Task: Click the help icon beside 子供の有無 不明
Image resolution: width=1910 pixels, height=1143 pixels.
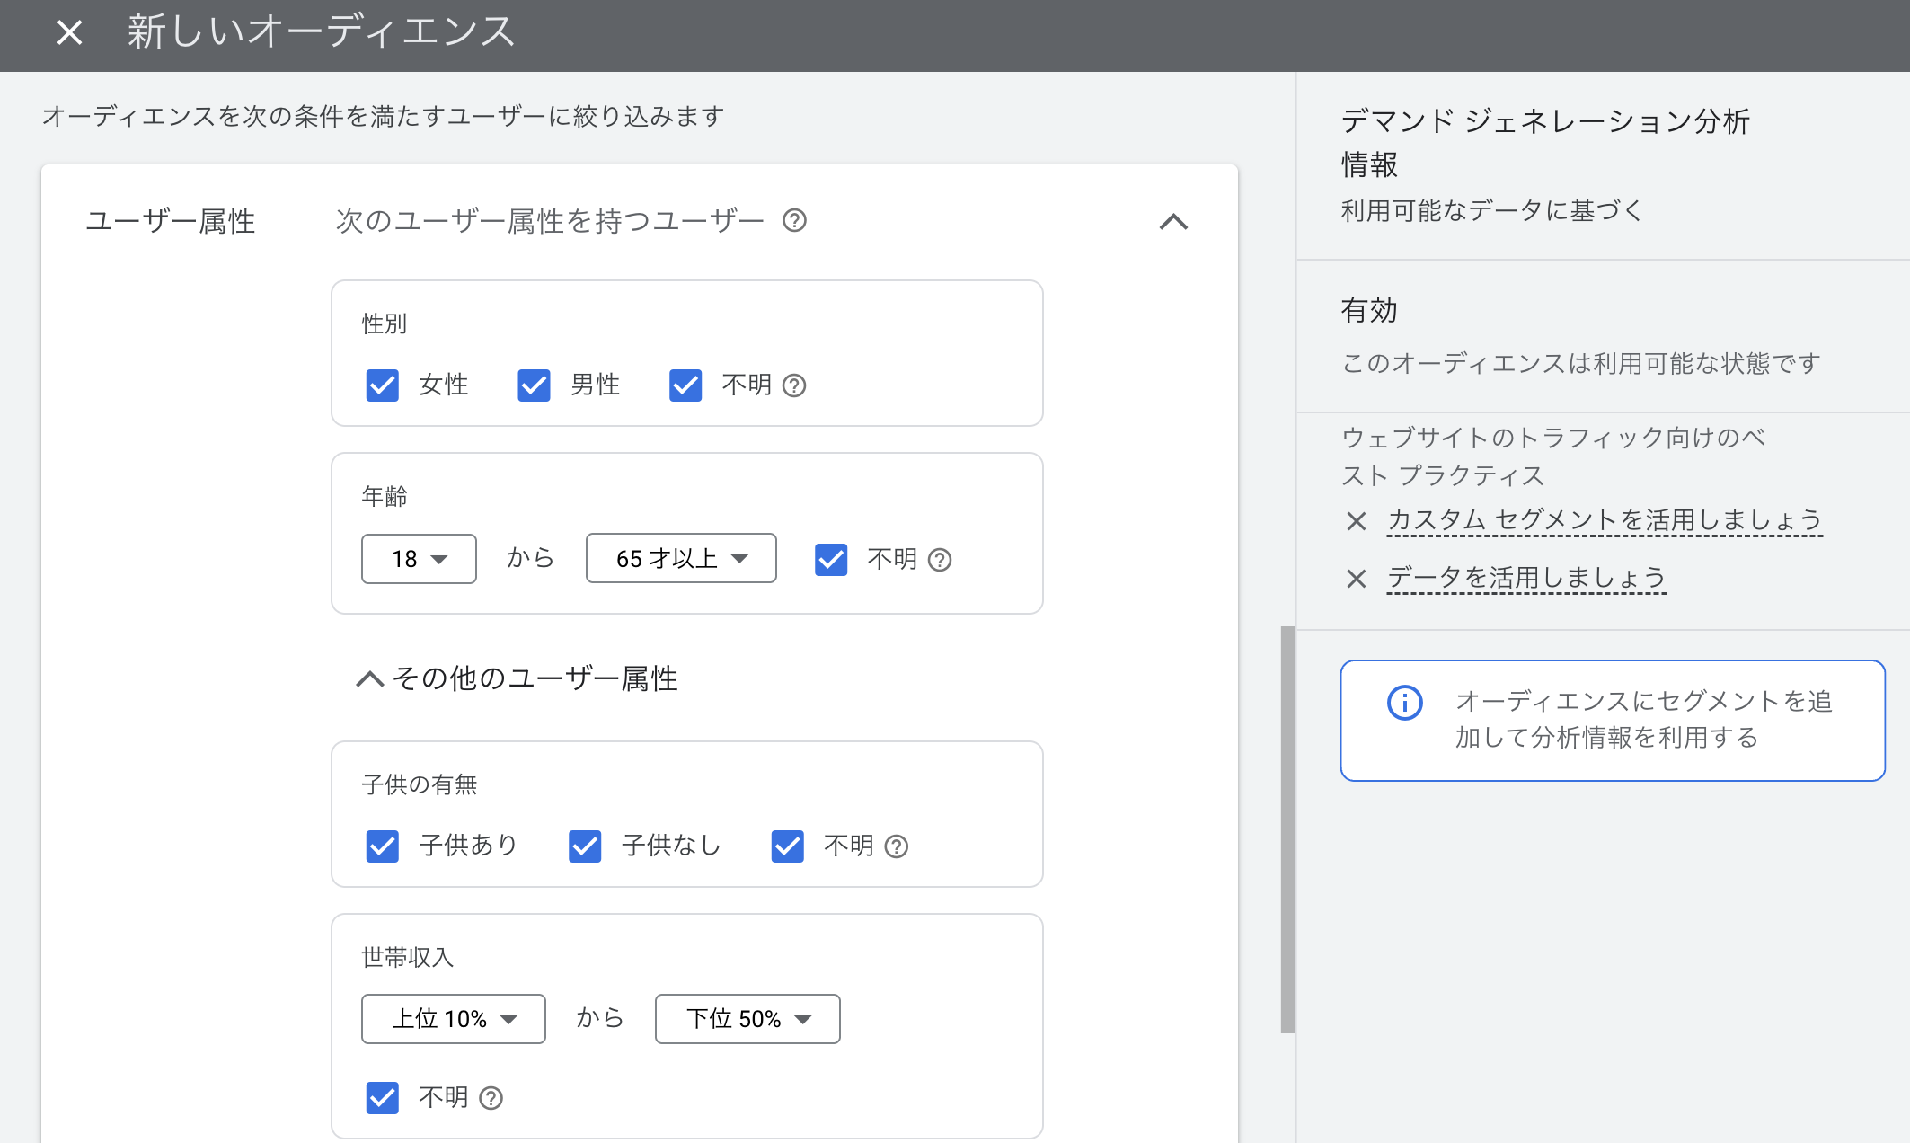Action: coord(895,846)
